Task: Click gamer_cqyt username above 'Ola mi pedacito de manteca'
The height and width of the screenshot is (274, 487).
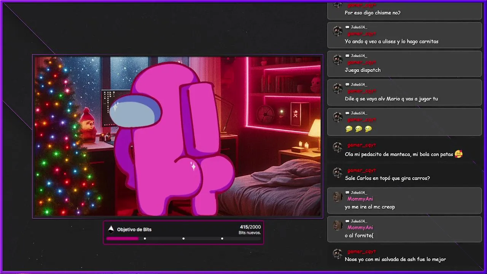Action: pyautogui.click(x=361, y=145)
